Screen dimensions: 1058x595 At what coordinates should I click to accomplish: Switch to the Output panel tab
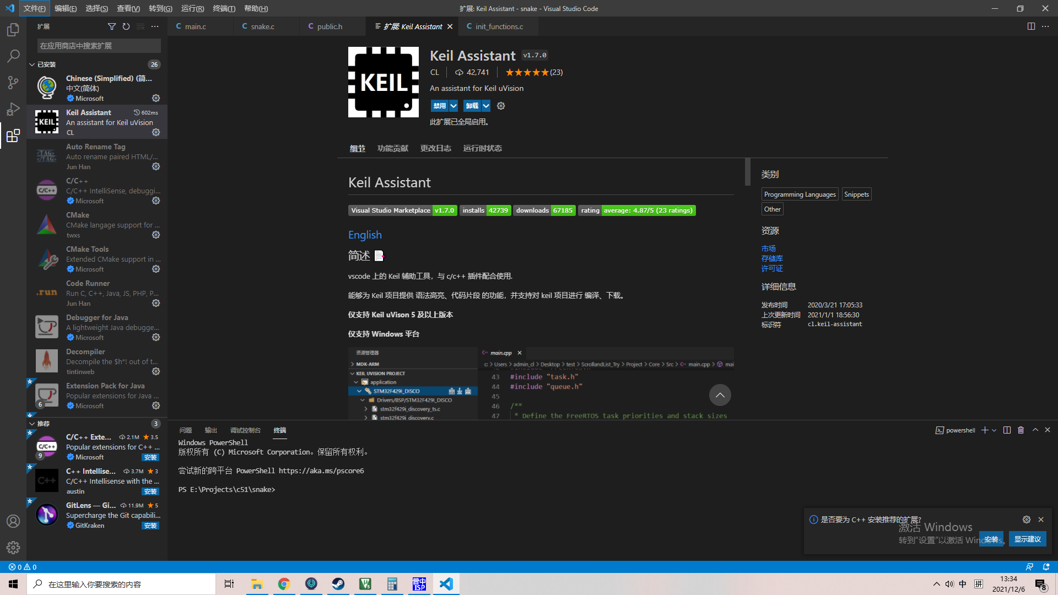click(x=211, y=430)
